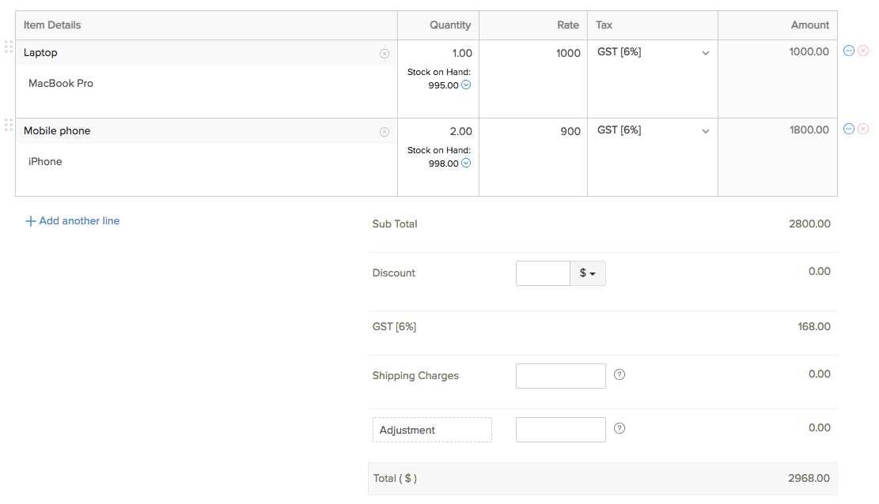Expand stock details for Laptop
This screenshot has width=879, height=504.
[466, 85]
